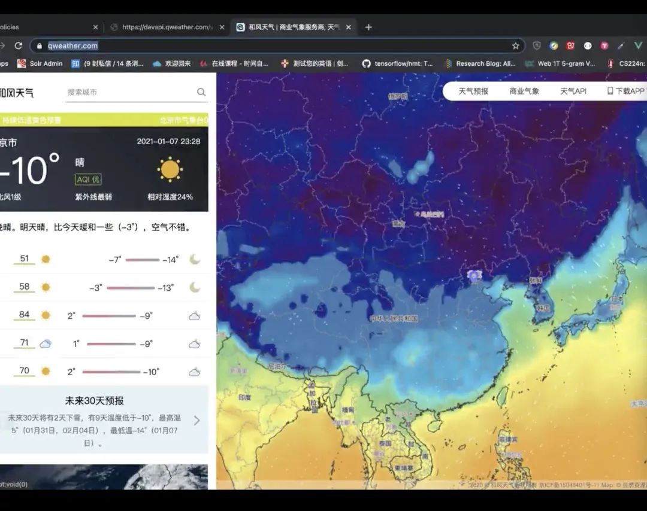Viewport: 647px width, 511px height.
Task: Click the temperature bar from 2° to -10°
Action: coord(111,372)
